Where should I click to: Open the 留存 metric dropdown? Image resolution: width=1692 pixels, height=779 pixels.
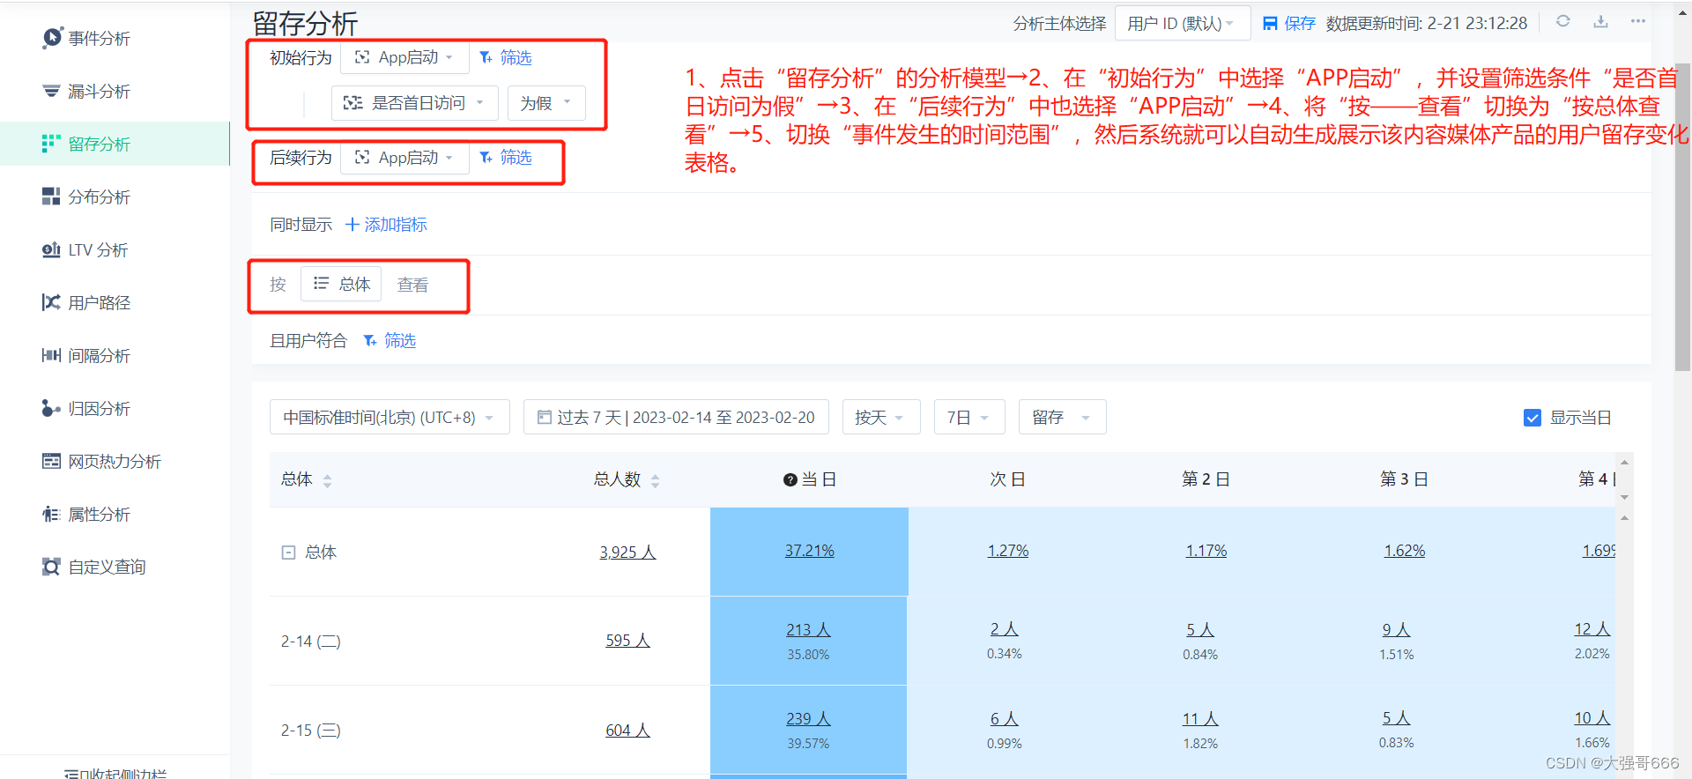pyautogui.click(x=1062, y=417)
